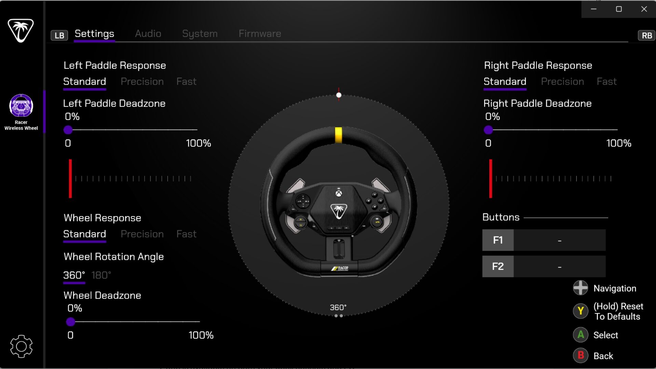The width and height of the screenshot is (656, 369).
Task: Click the Right Paddle Deadzone 0% value
Action: point(492,117)
